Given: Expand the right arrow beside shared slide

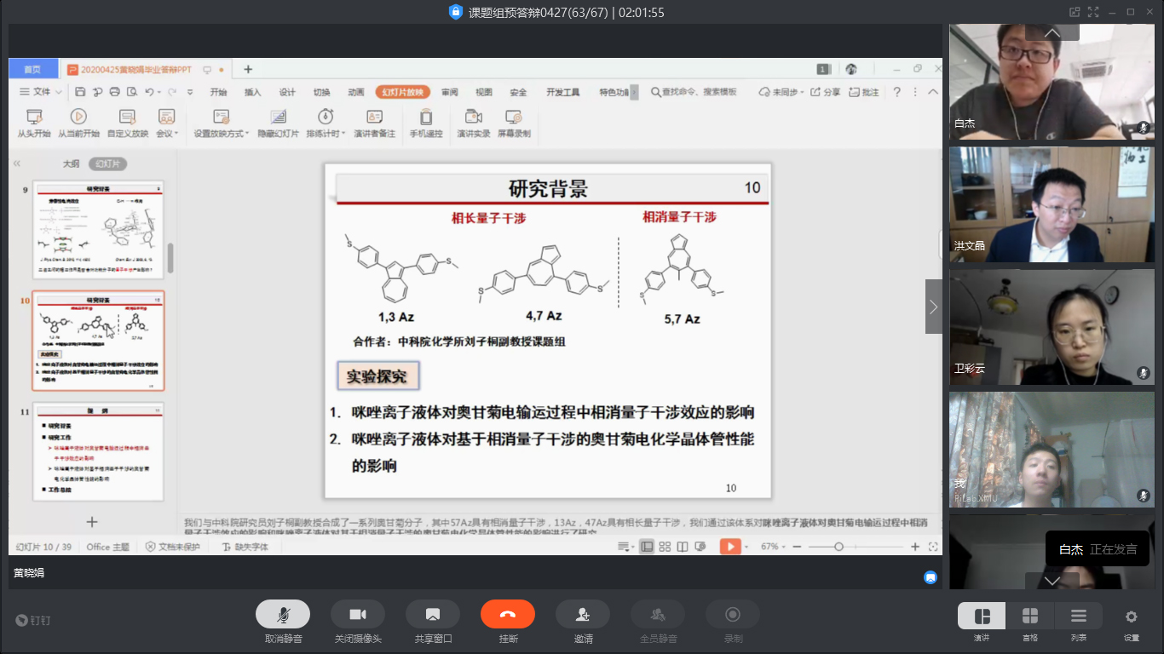Looking at the screenshot, I should [x=933, y=307].
